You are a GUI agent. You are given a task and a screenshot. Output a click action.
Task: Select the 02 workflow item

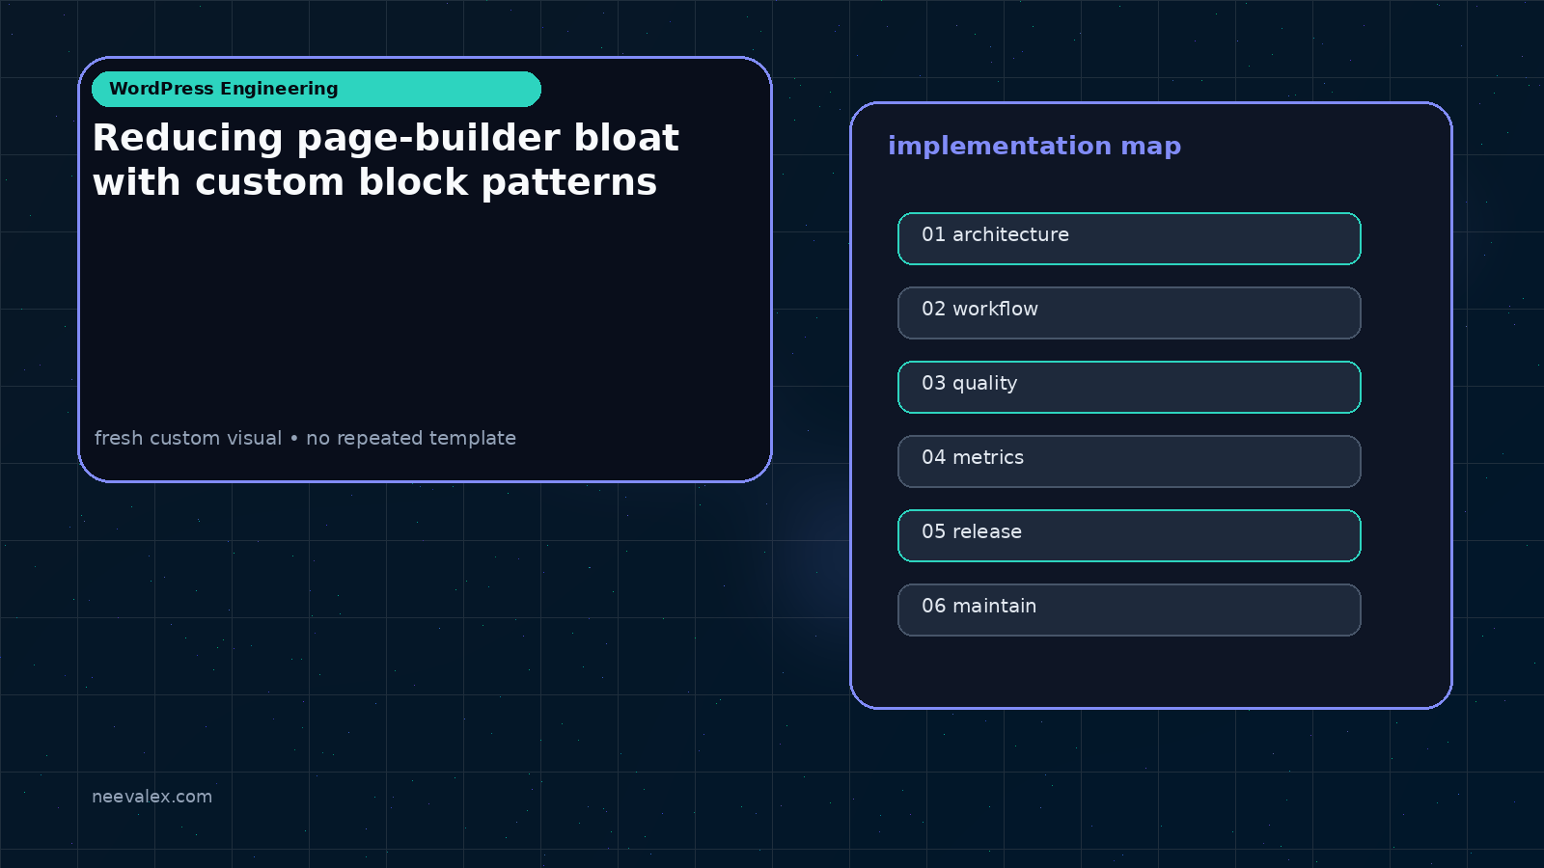pos(1129,312)
